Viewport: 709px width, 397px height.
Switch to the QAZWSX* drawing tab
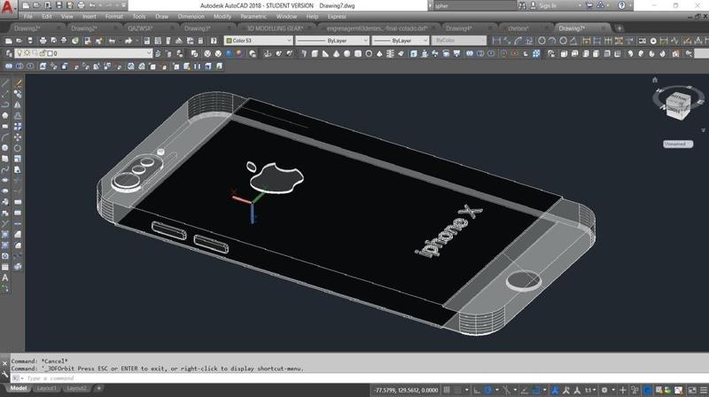coord(140,28)
